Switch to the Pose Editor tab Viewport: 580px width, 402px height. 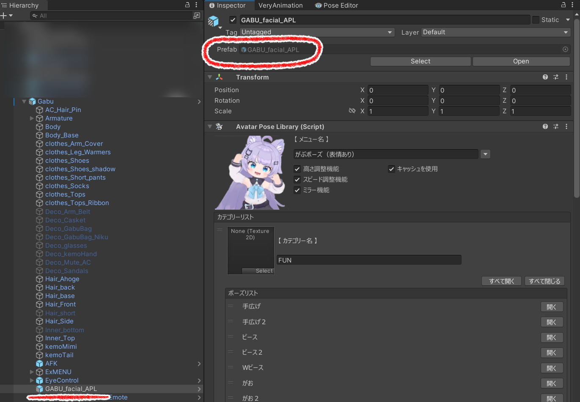(336, 5)
